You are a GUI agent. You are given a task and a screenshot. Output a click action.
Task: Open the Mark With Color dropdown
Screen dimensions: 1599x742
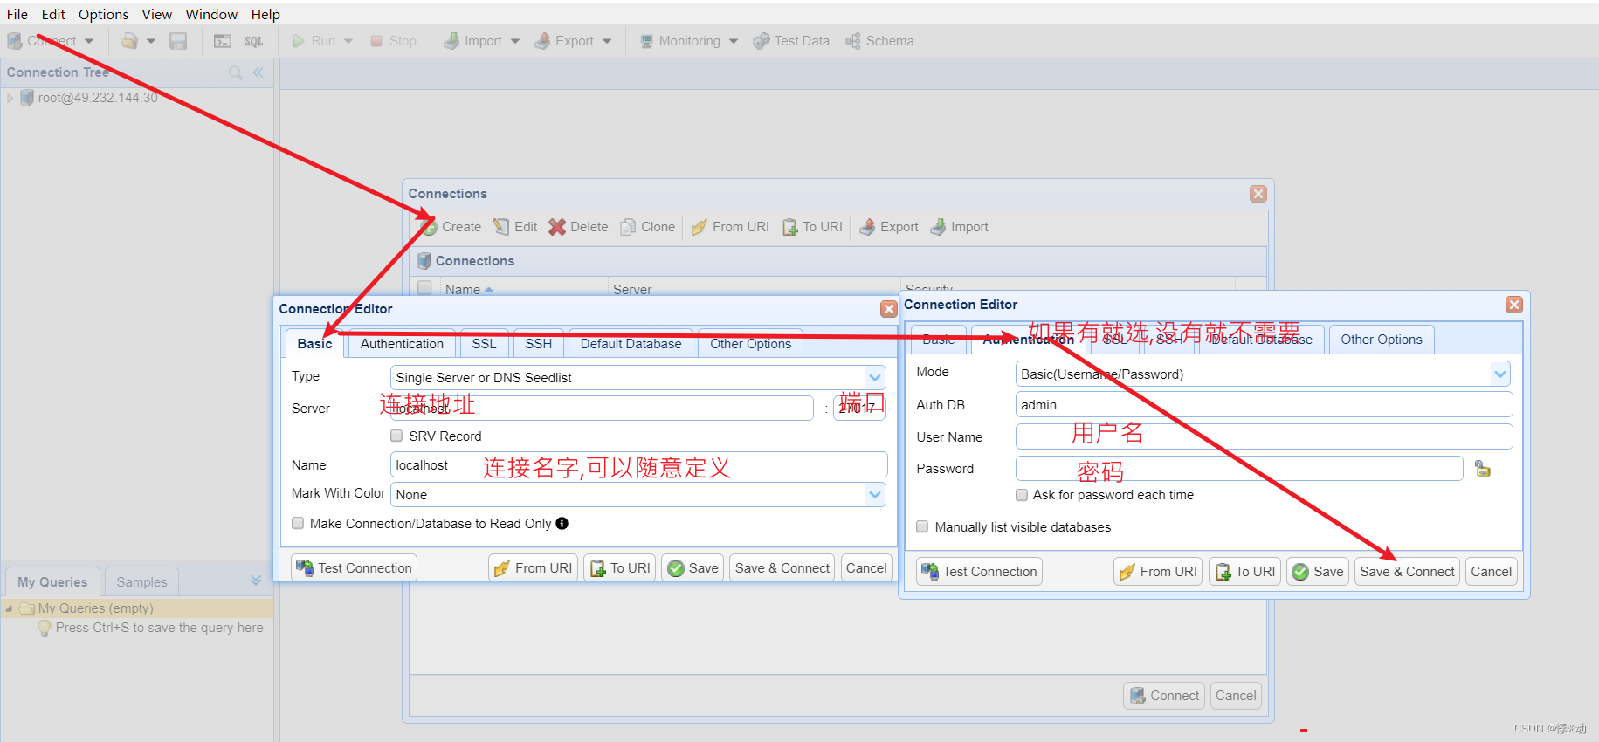click(x=875, y=494)
